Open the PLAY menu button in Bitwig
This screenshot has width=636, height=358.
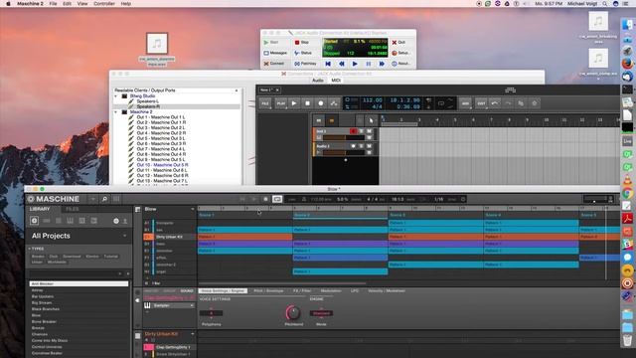280,103
